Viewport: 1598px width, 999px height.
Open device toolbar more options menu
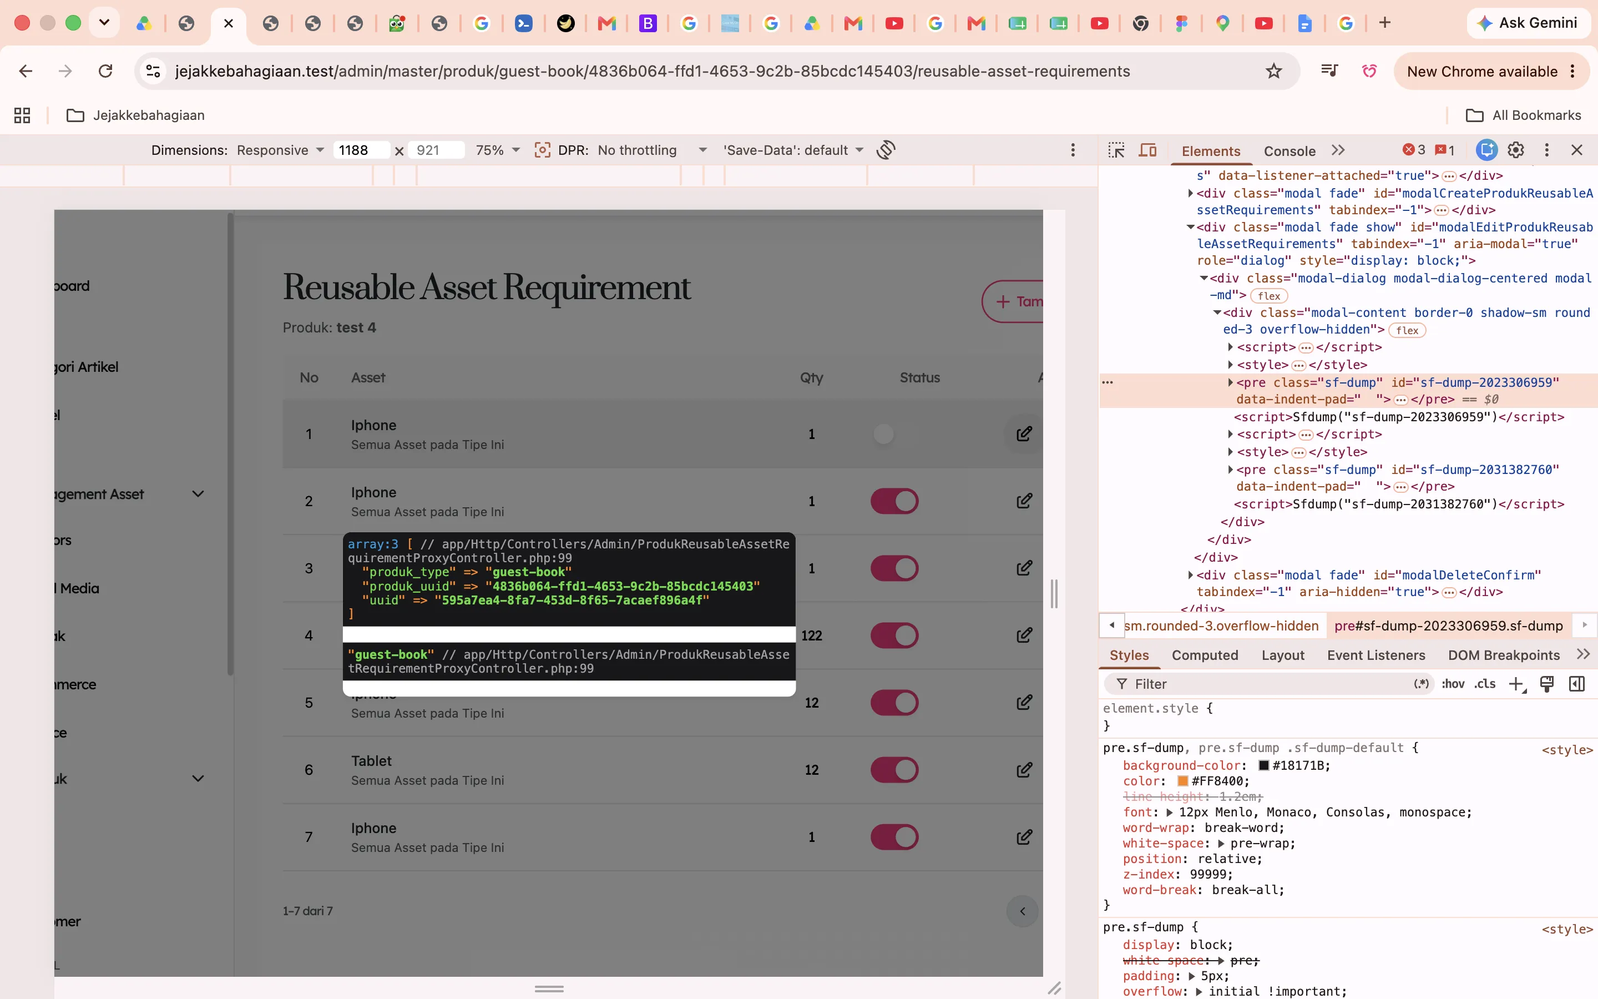pyautogui.click(x=1073, y=150)
